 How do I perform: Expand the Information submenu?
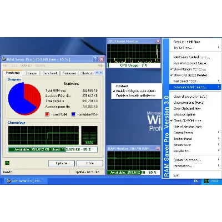coord(195,166)
